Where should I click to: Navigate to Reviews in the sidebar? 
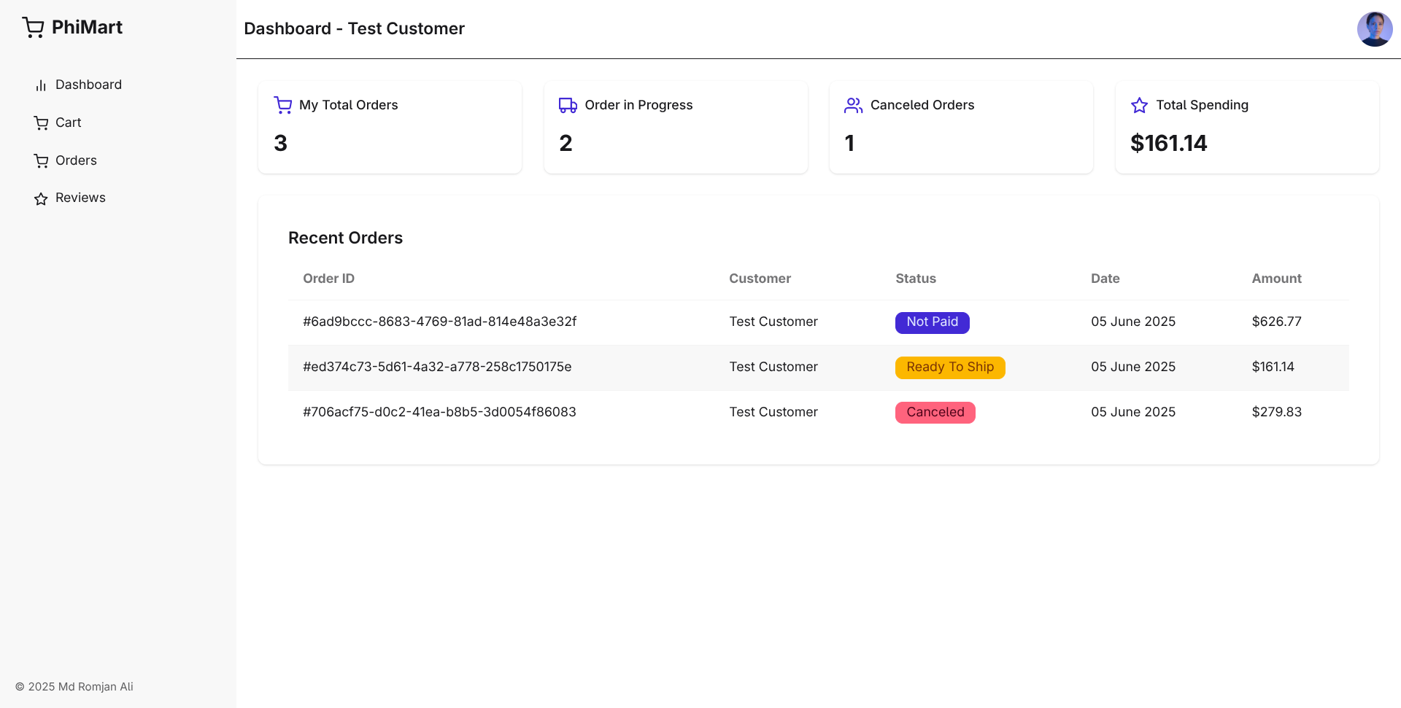click(80, 198)
